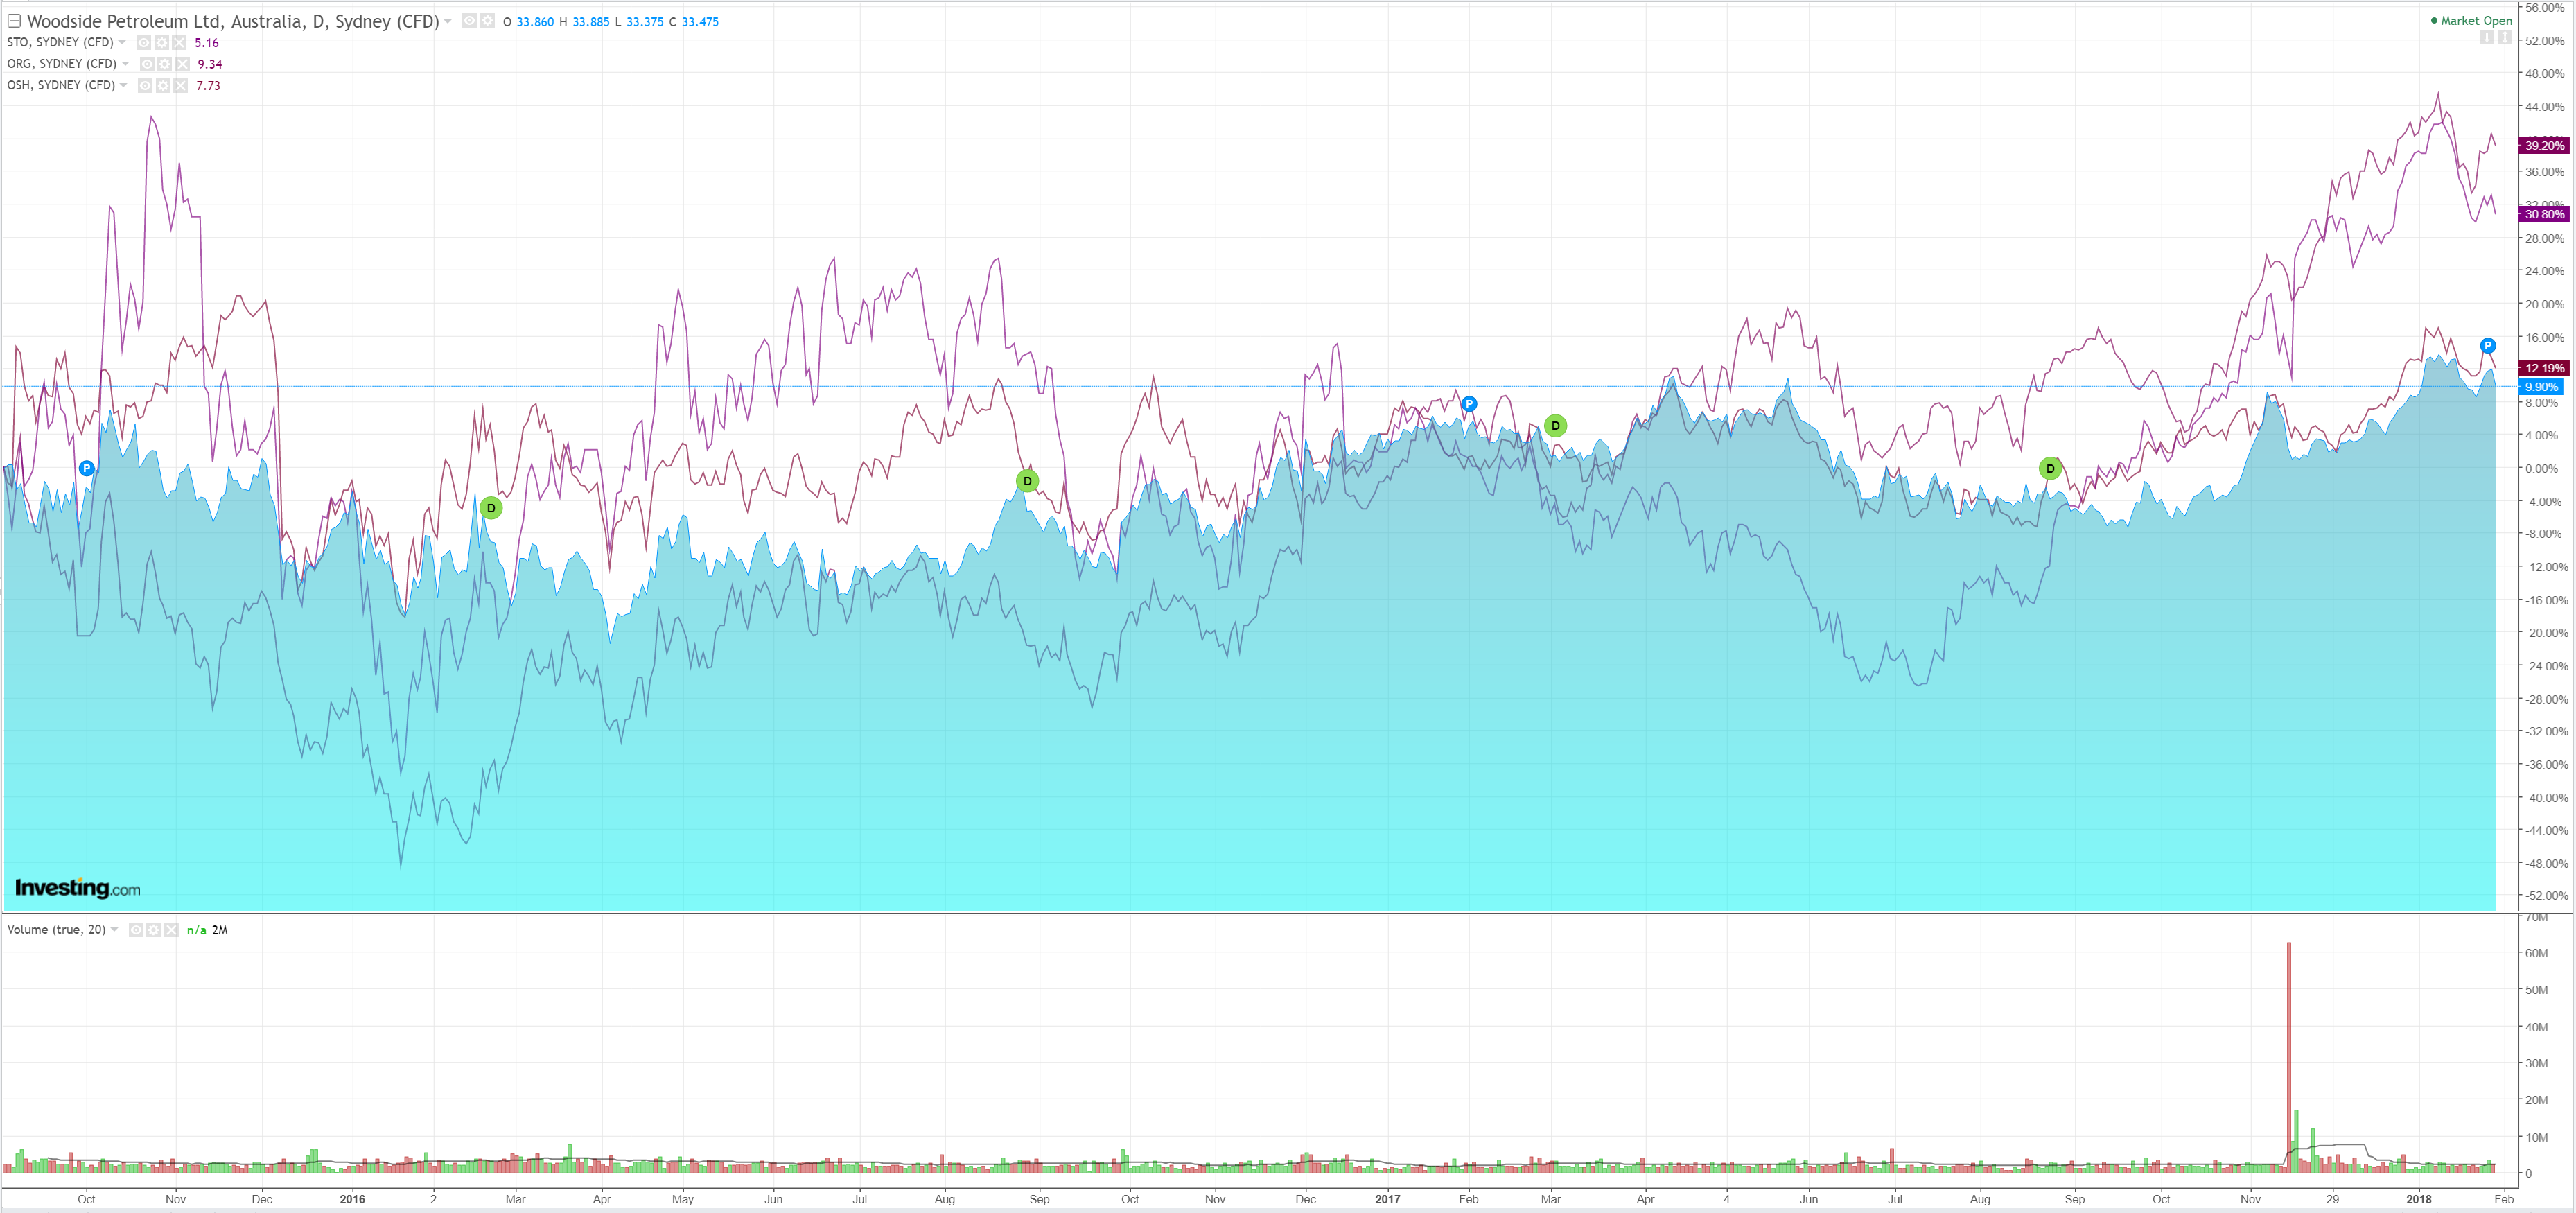2576x1213 pixels.
Task: Open settings gear for OSH series
Action: [163, 85]
